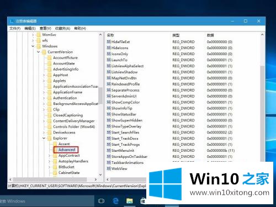Select the SeparateProcess value icon
The height and width of the screenshot is (207, 276).
[x=109, y=90]
